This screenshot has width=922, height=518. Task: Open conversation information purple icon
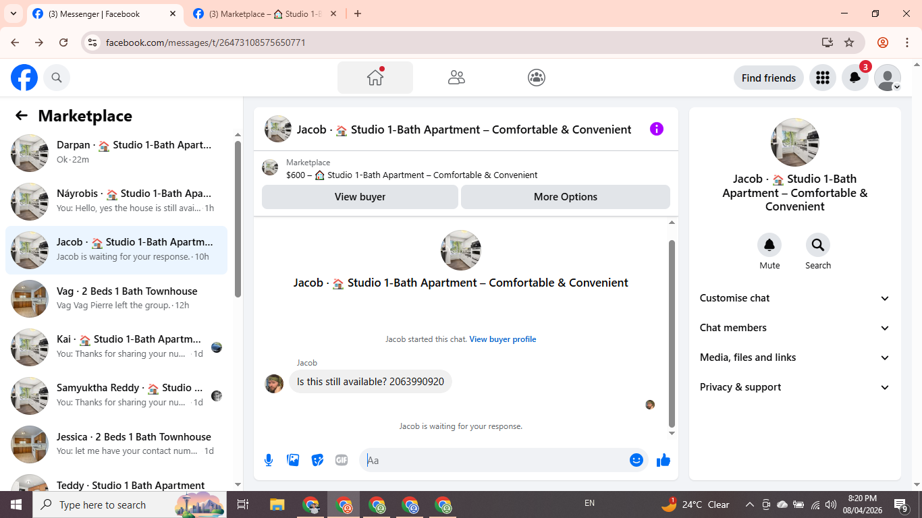pos(657,129)
